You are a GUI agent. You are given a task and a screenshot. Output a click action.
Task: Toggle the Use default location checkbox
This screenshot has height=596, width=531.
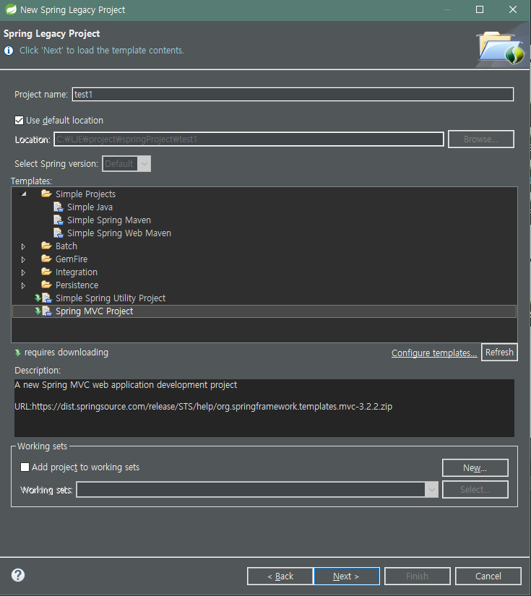point(19,121)
